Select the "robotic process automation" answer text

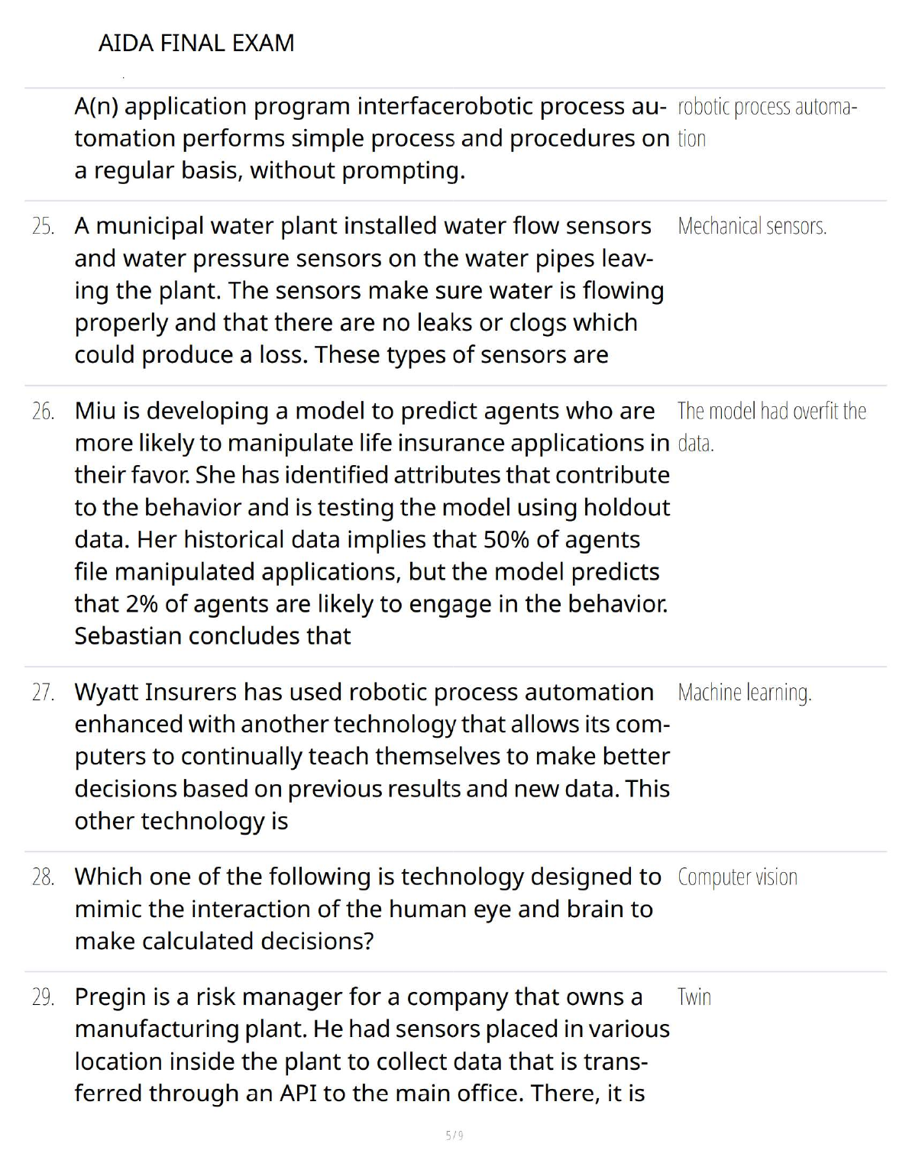pos(766,122)
